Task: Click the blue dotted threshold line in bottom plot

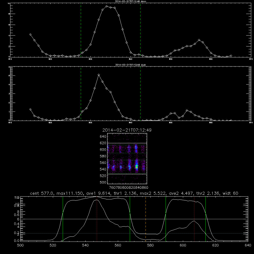Action: click(134, 234)
